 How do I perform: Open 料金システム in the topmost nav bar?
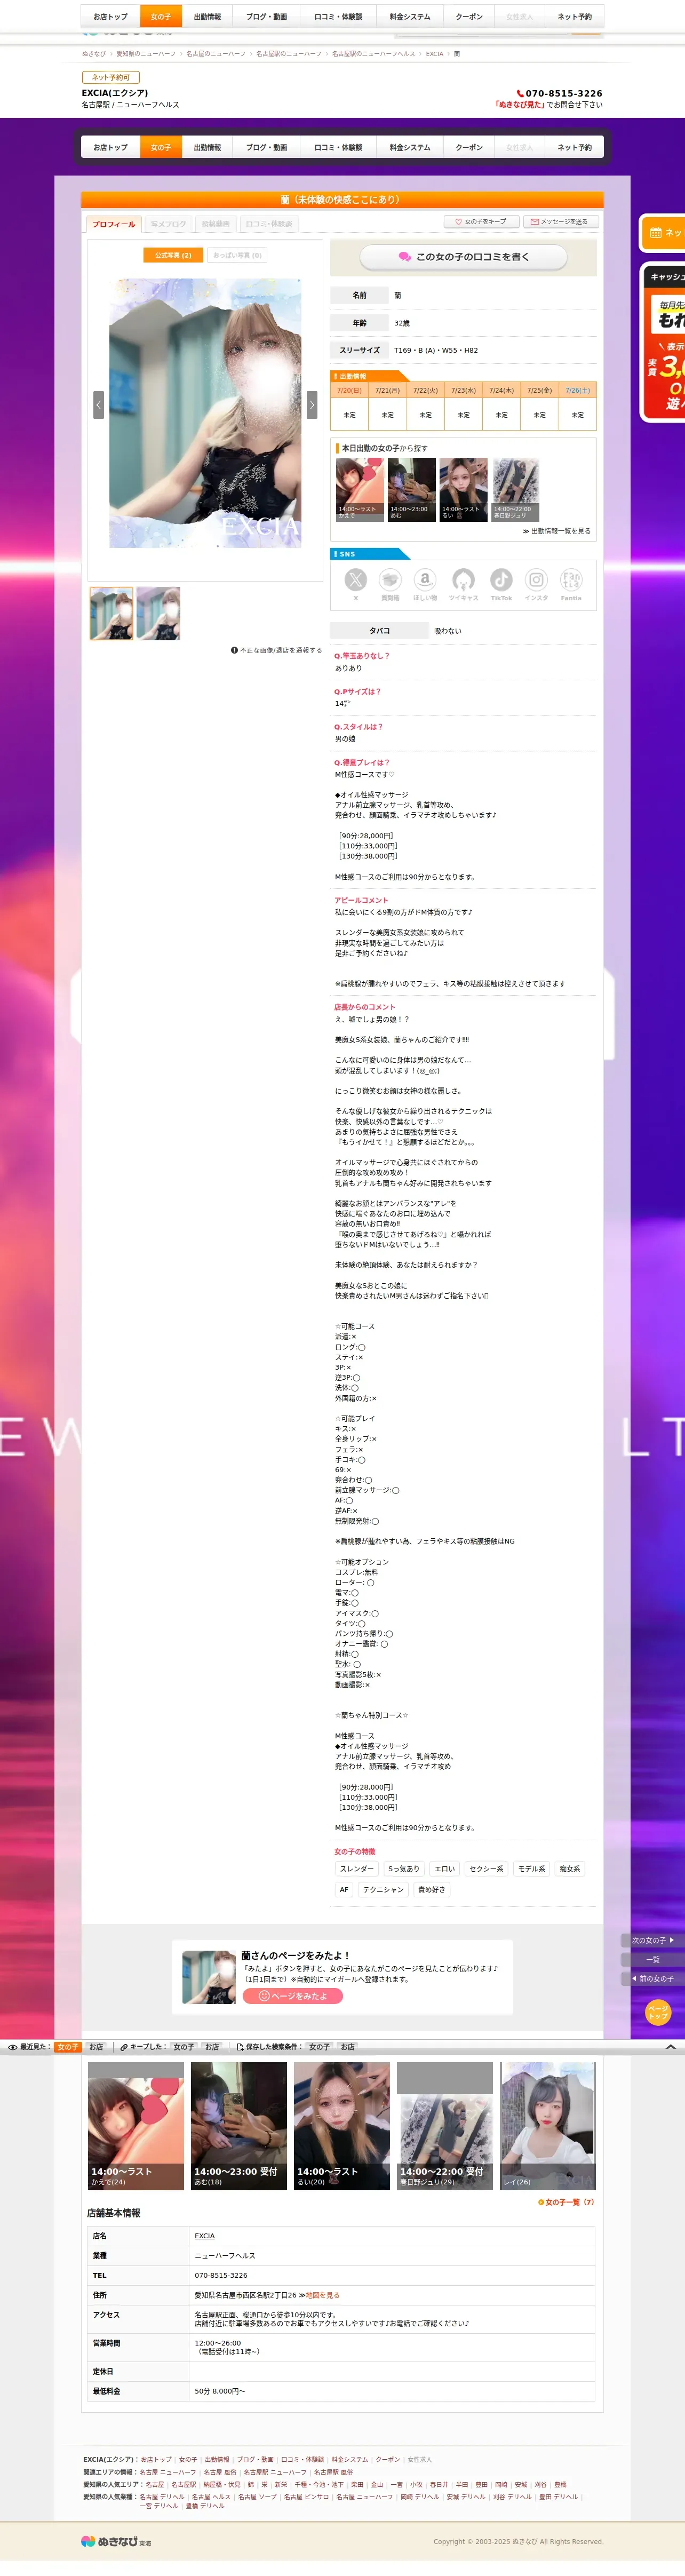tap(410, 17)
